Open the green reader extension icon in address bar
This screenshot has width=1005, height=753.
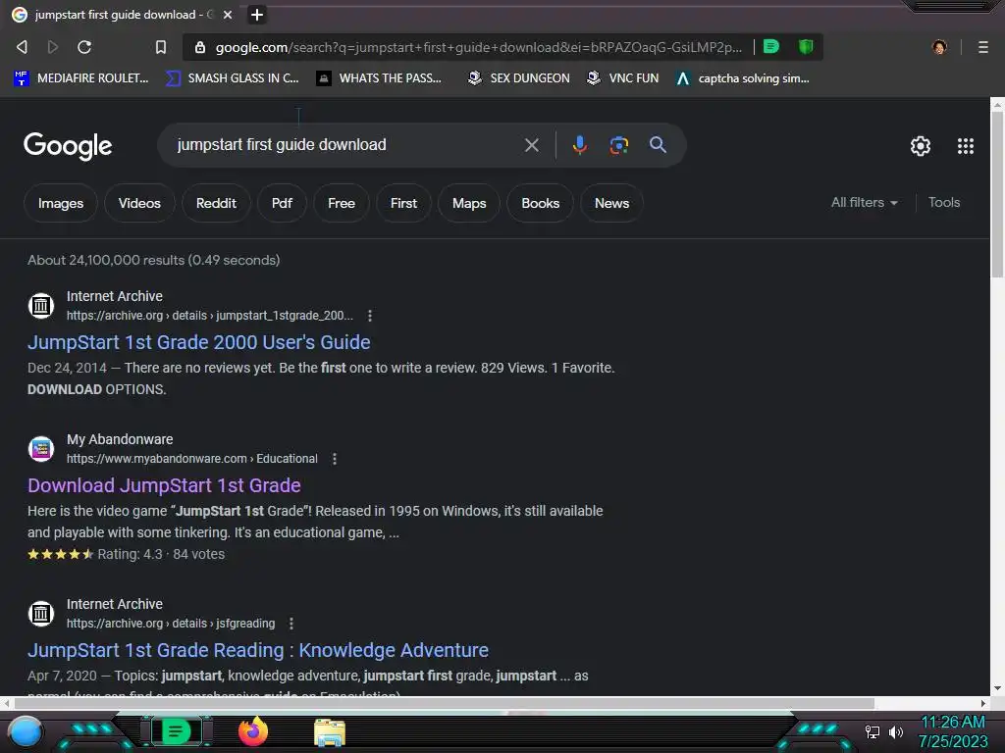click(771, 46)
